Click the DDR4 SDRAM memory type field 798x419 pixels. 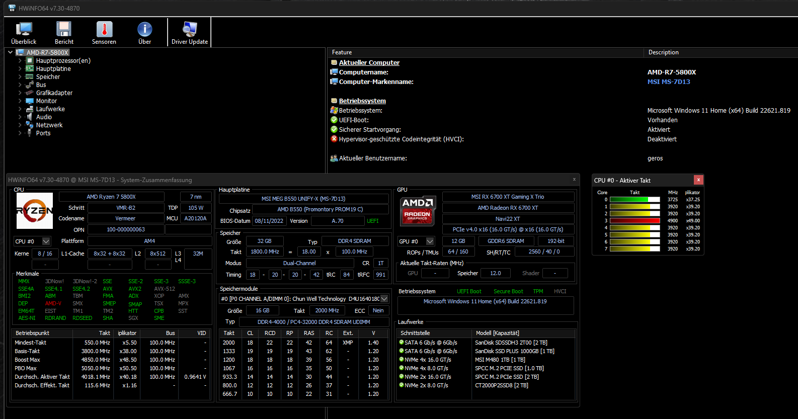355,241
